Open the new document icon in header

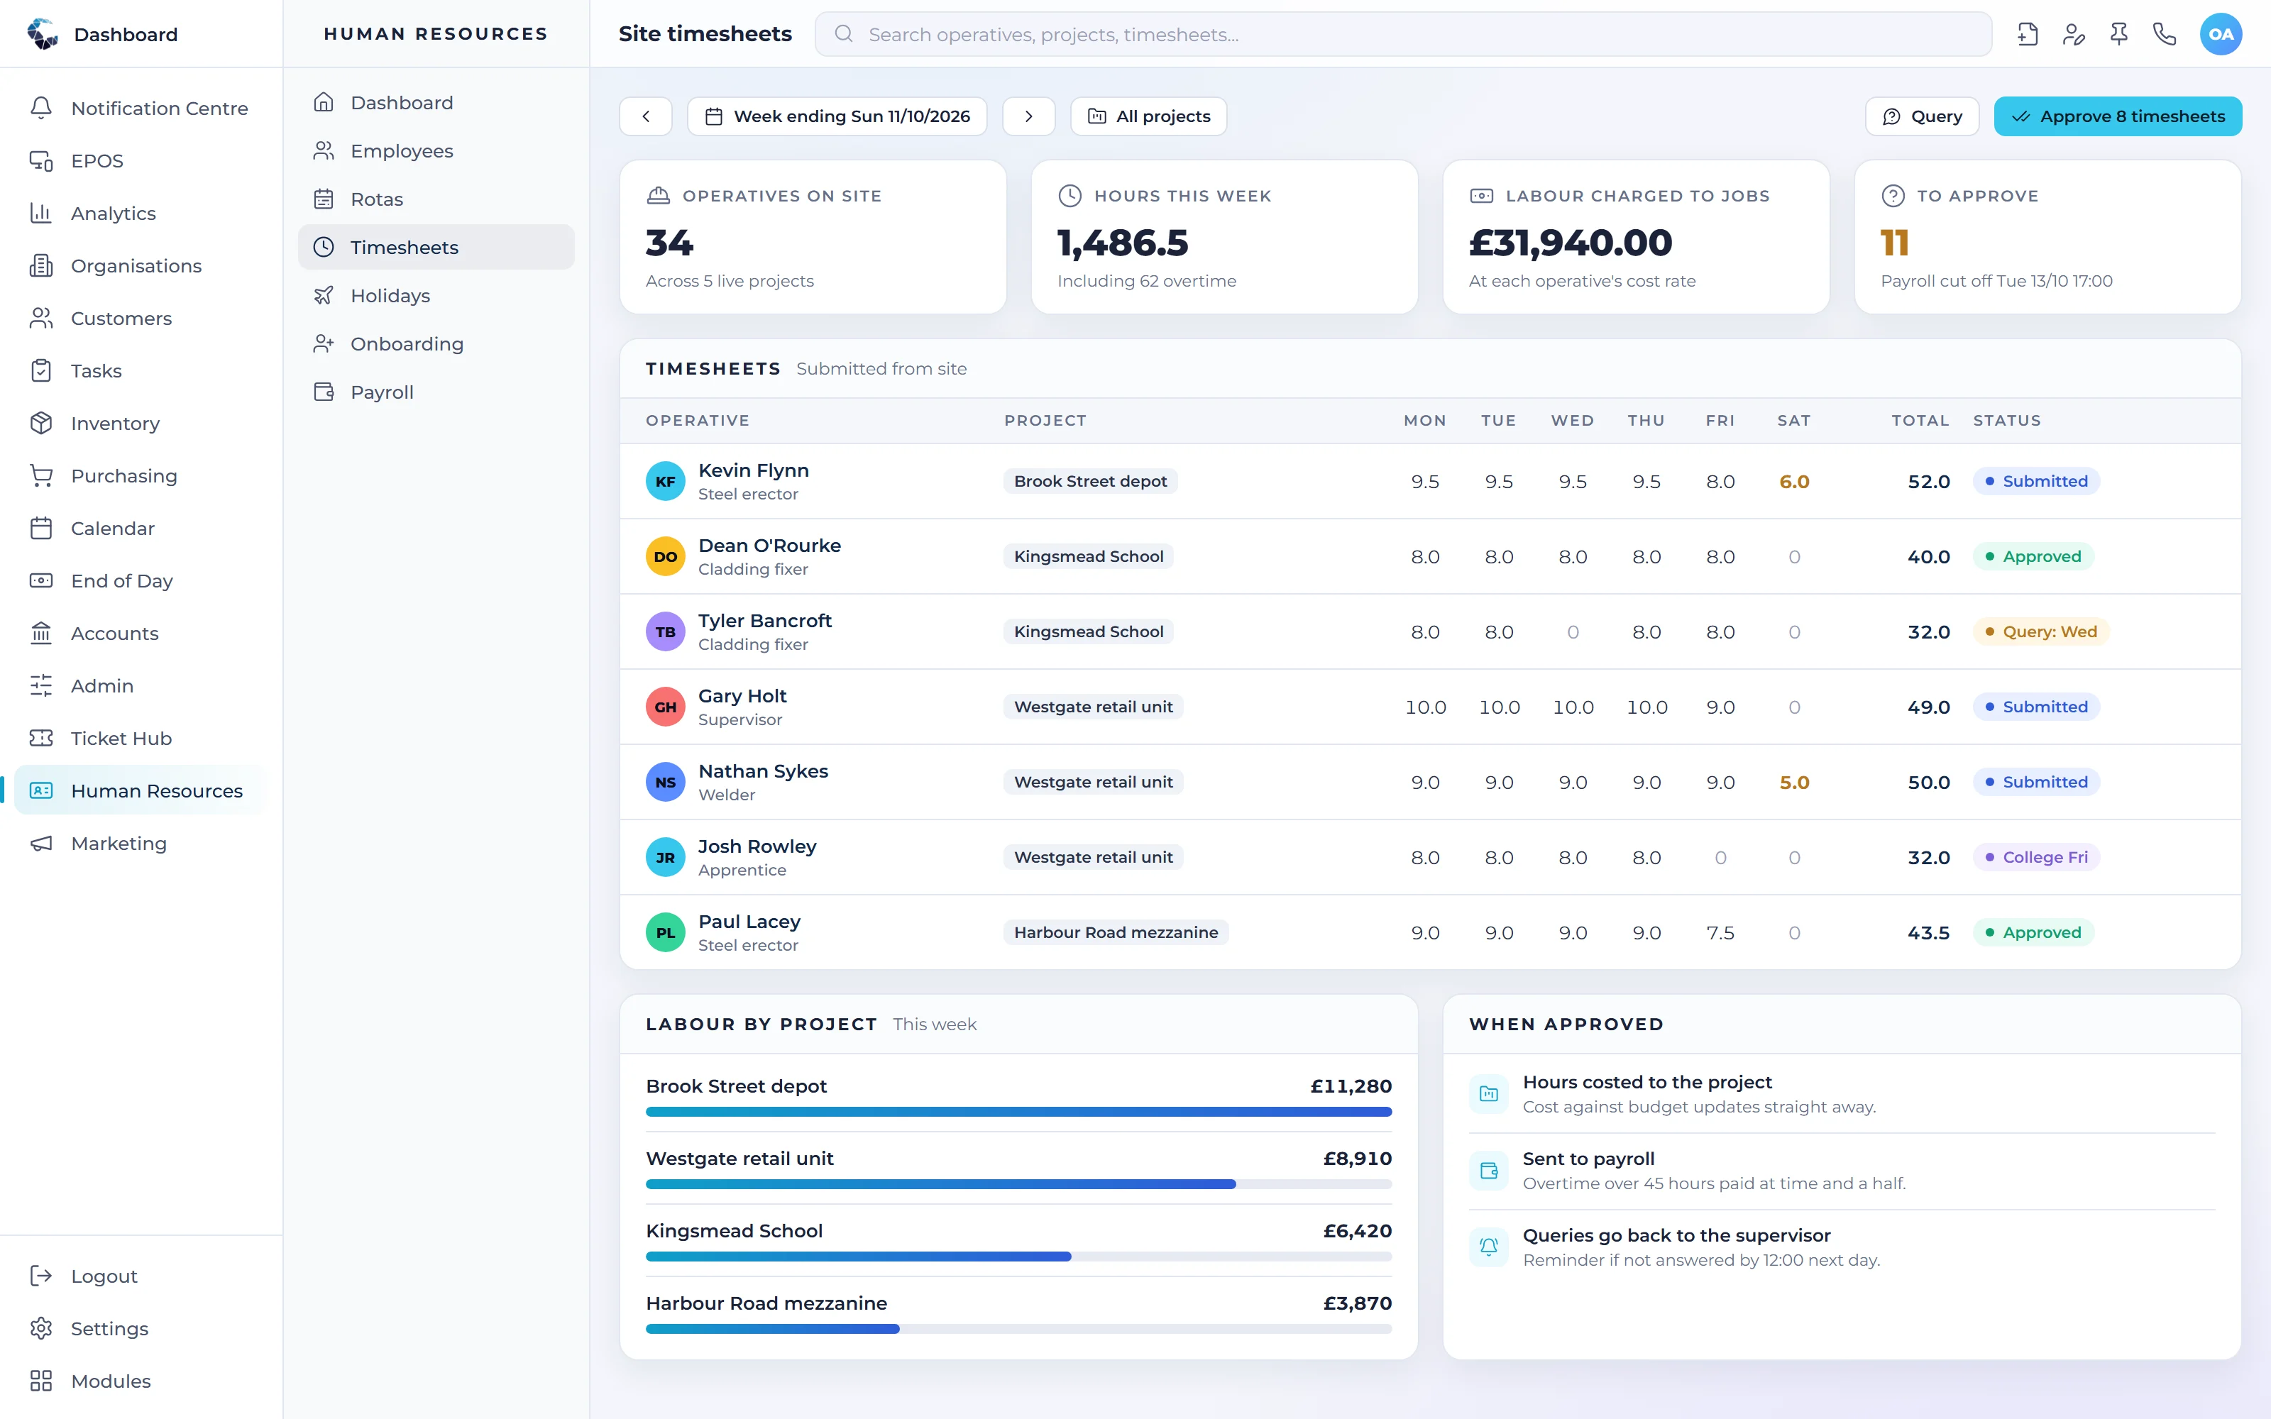click(2028, 35)
